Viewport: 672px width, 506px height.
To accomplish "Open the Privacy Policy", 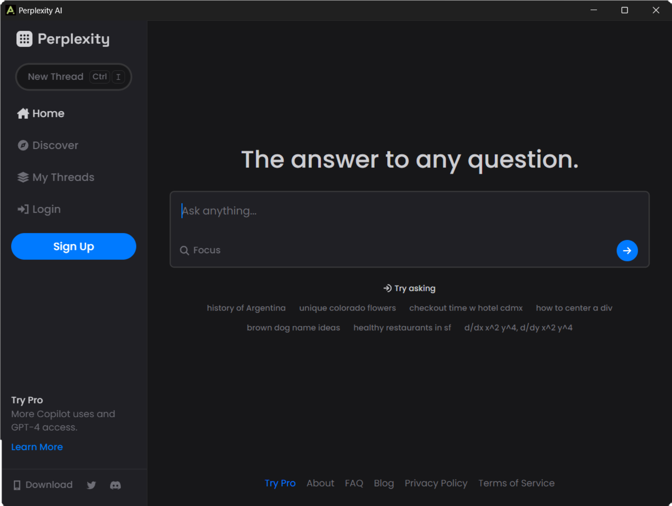I will pyautogui.click(x=436, y=483).
